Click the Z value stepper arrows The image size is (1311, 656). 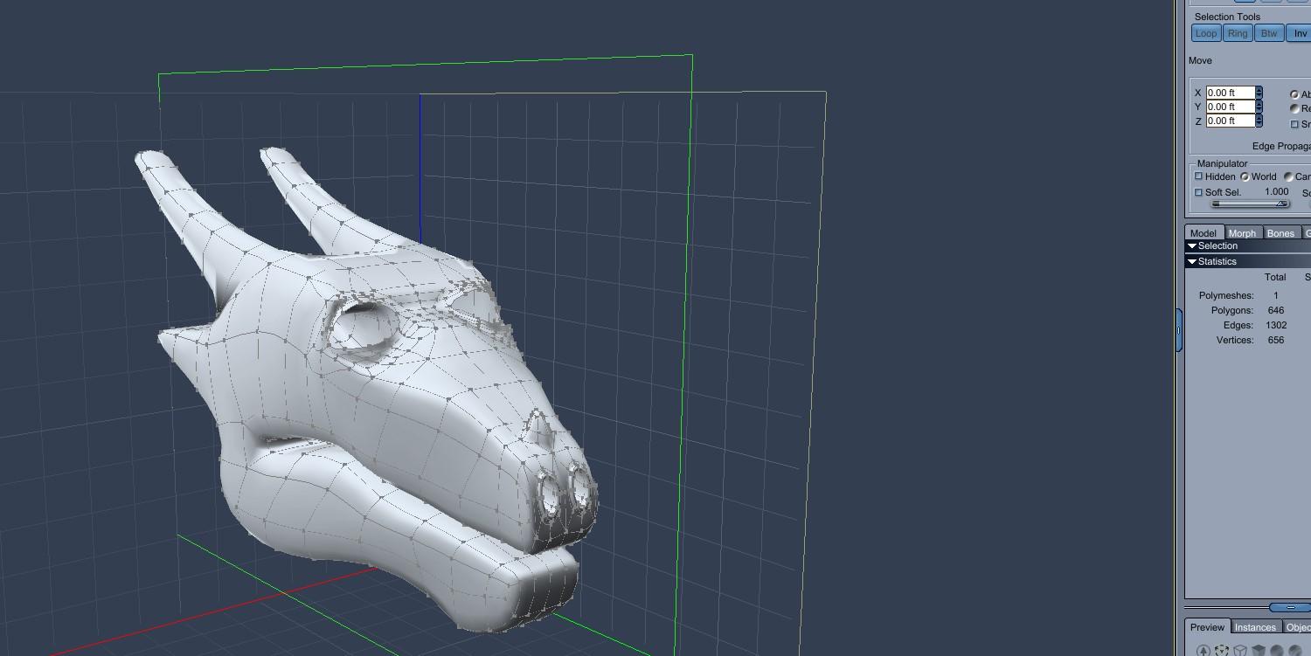click(x=1259, y=121)
